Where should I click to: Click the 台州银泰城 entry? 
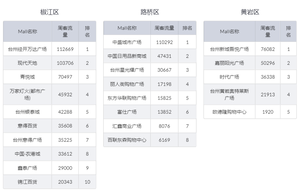click(27, 112)
